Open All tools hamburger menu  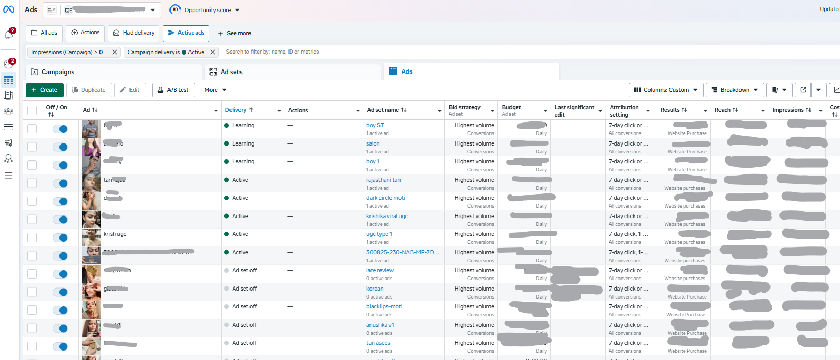pyautogui.click(x=8, y=176)
